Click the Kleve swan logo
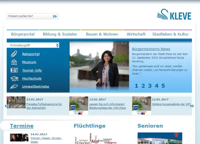 [174, 14]
